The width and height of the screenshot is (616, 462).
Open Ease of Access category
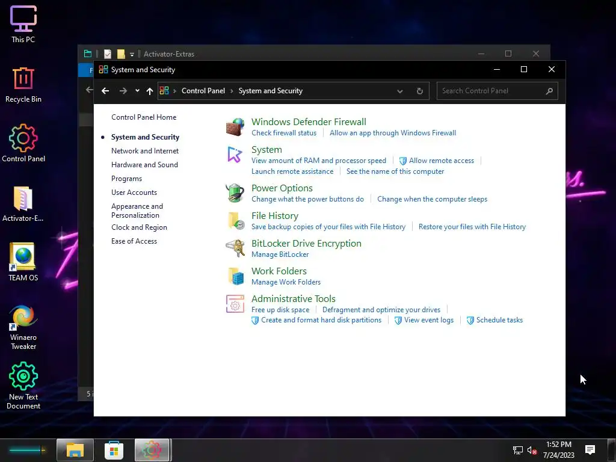[134, 241]
